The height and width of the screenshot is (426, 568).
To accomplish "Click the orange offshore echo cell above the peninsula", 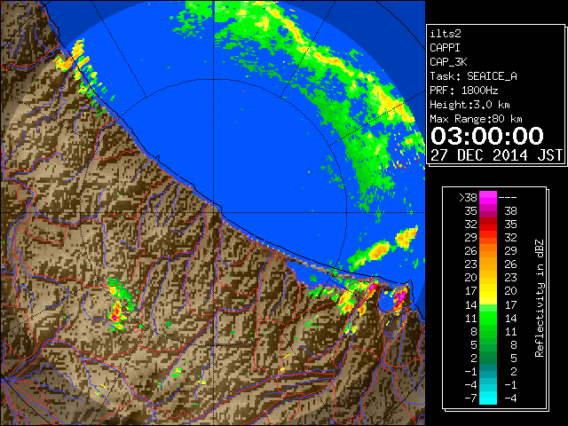I will (379, 250).
